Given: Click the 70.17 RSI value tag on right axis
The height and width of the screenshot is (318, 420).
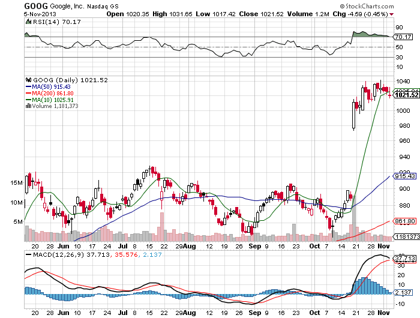Looking at the screenshot, I should [403, 37].
